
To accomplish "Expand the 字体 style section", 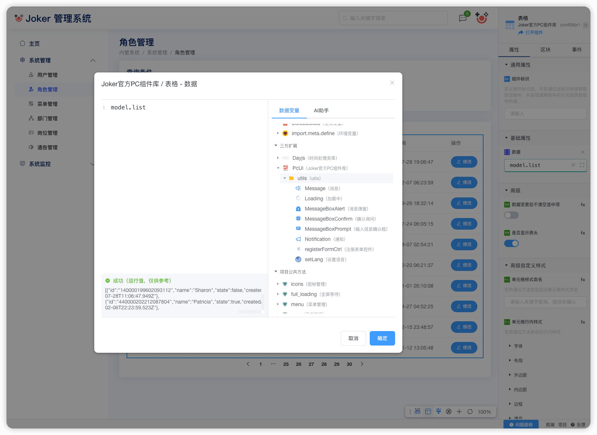I will pos(510,346).
